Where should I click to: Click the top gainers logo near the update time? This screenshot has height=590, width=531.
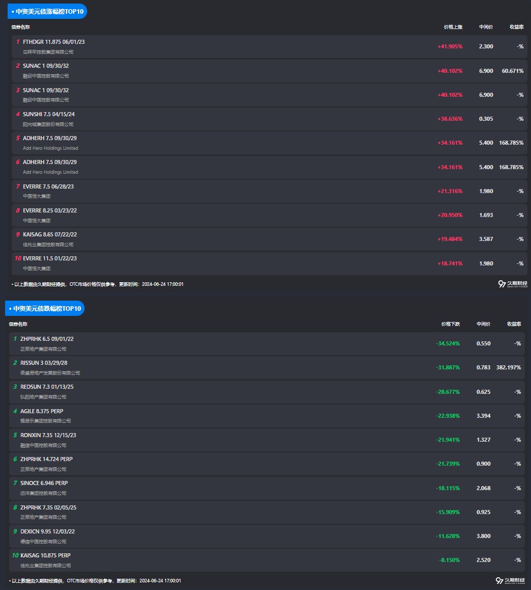pos(513,284)
